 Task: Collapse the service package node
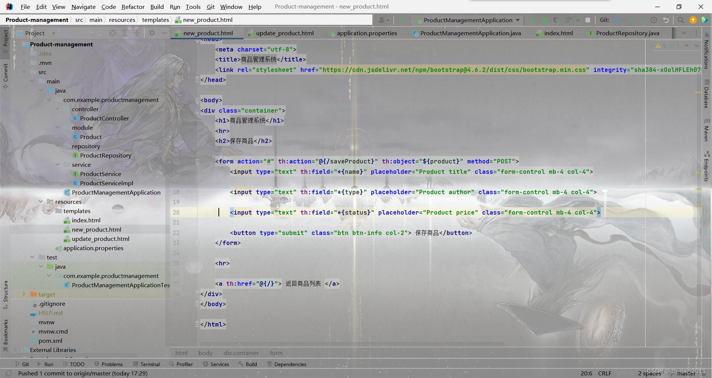(x=57, y=165)
